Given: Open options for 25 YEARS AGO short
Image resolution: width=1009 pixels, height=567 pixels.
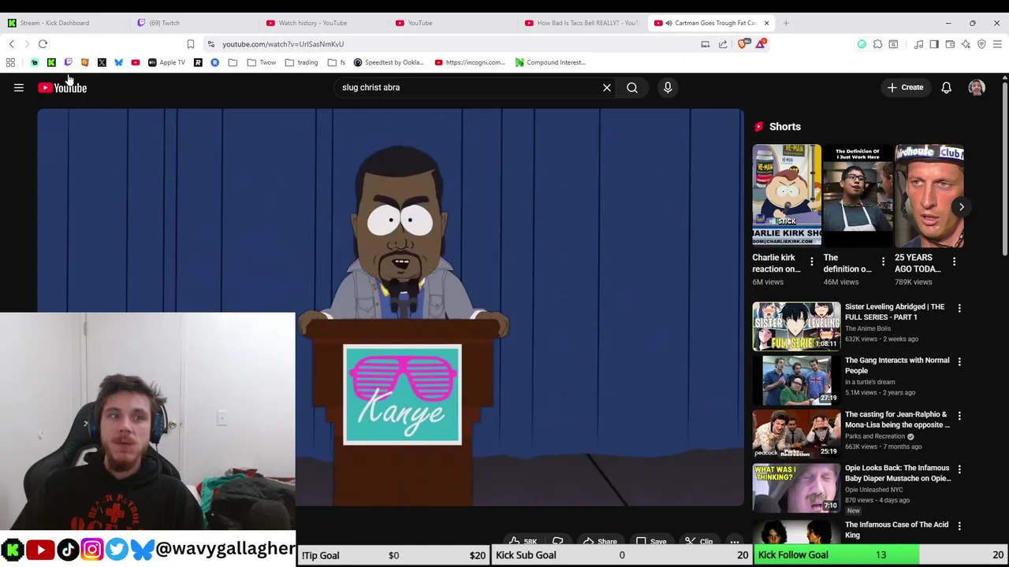Looking at the screenshot, I should pos(954,261).
